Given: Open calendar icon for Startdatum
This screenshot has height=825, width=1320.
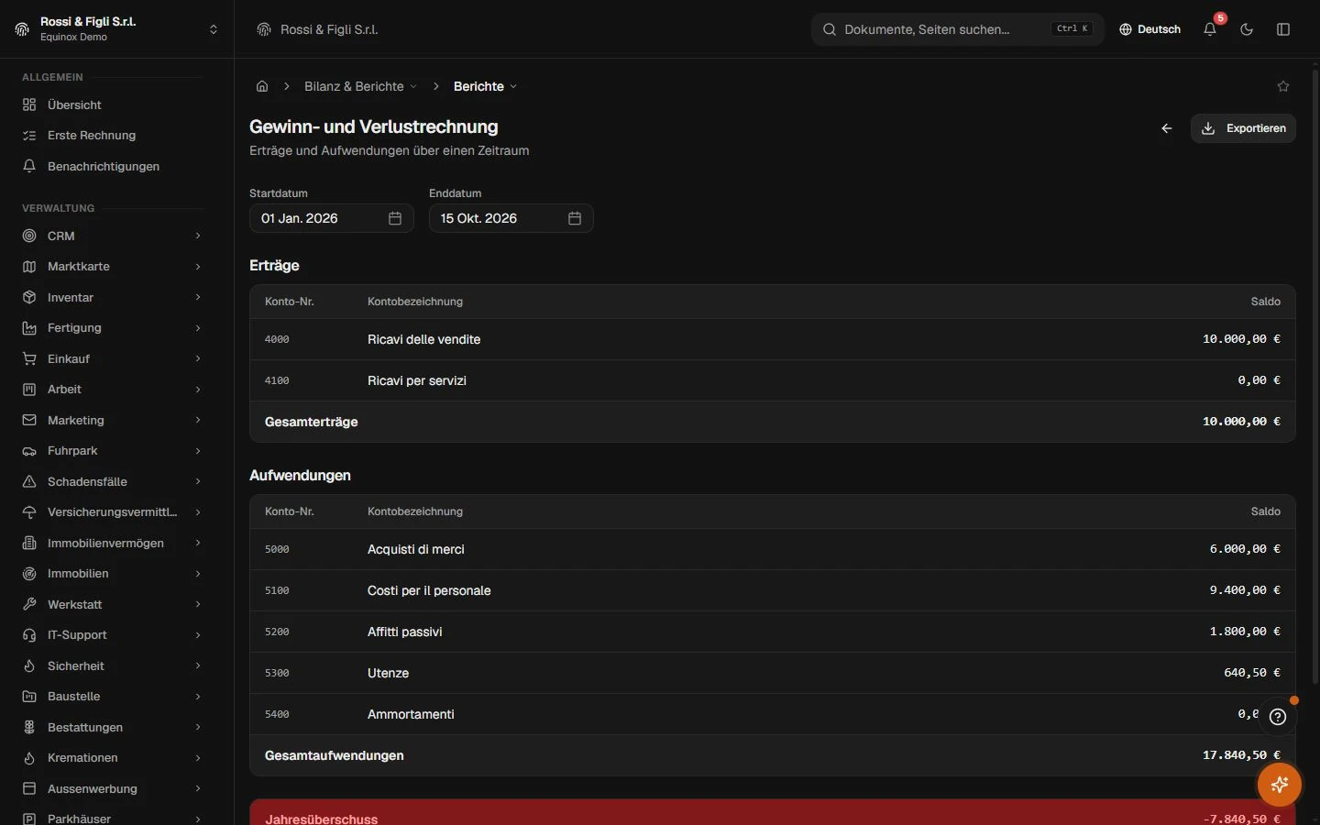Looking at the screenshot, I should pos(395,218).
